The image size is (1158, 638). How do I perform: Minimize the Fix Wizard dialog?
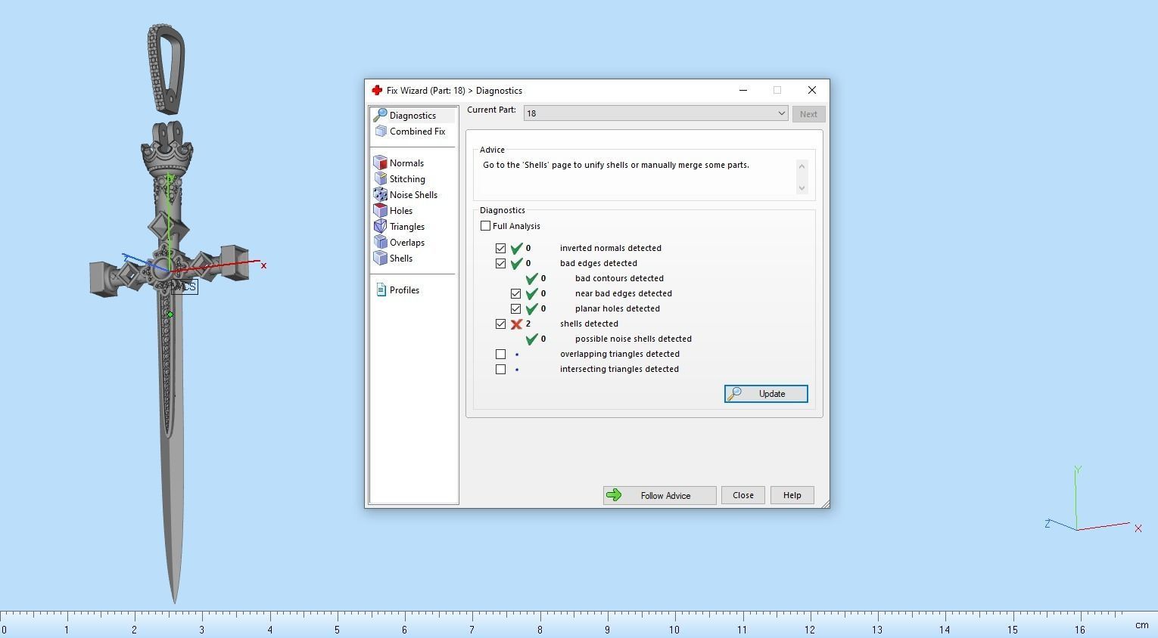[x=743, y=91]
